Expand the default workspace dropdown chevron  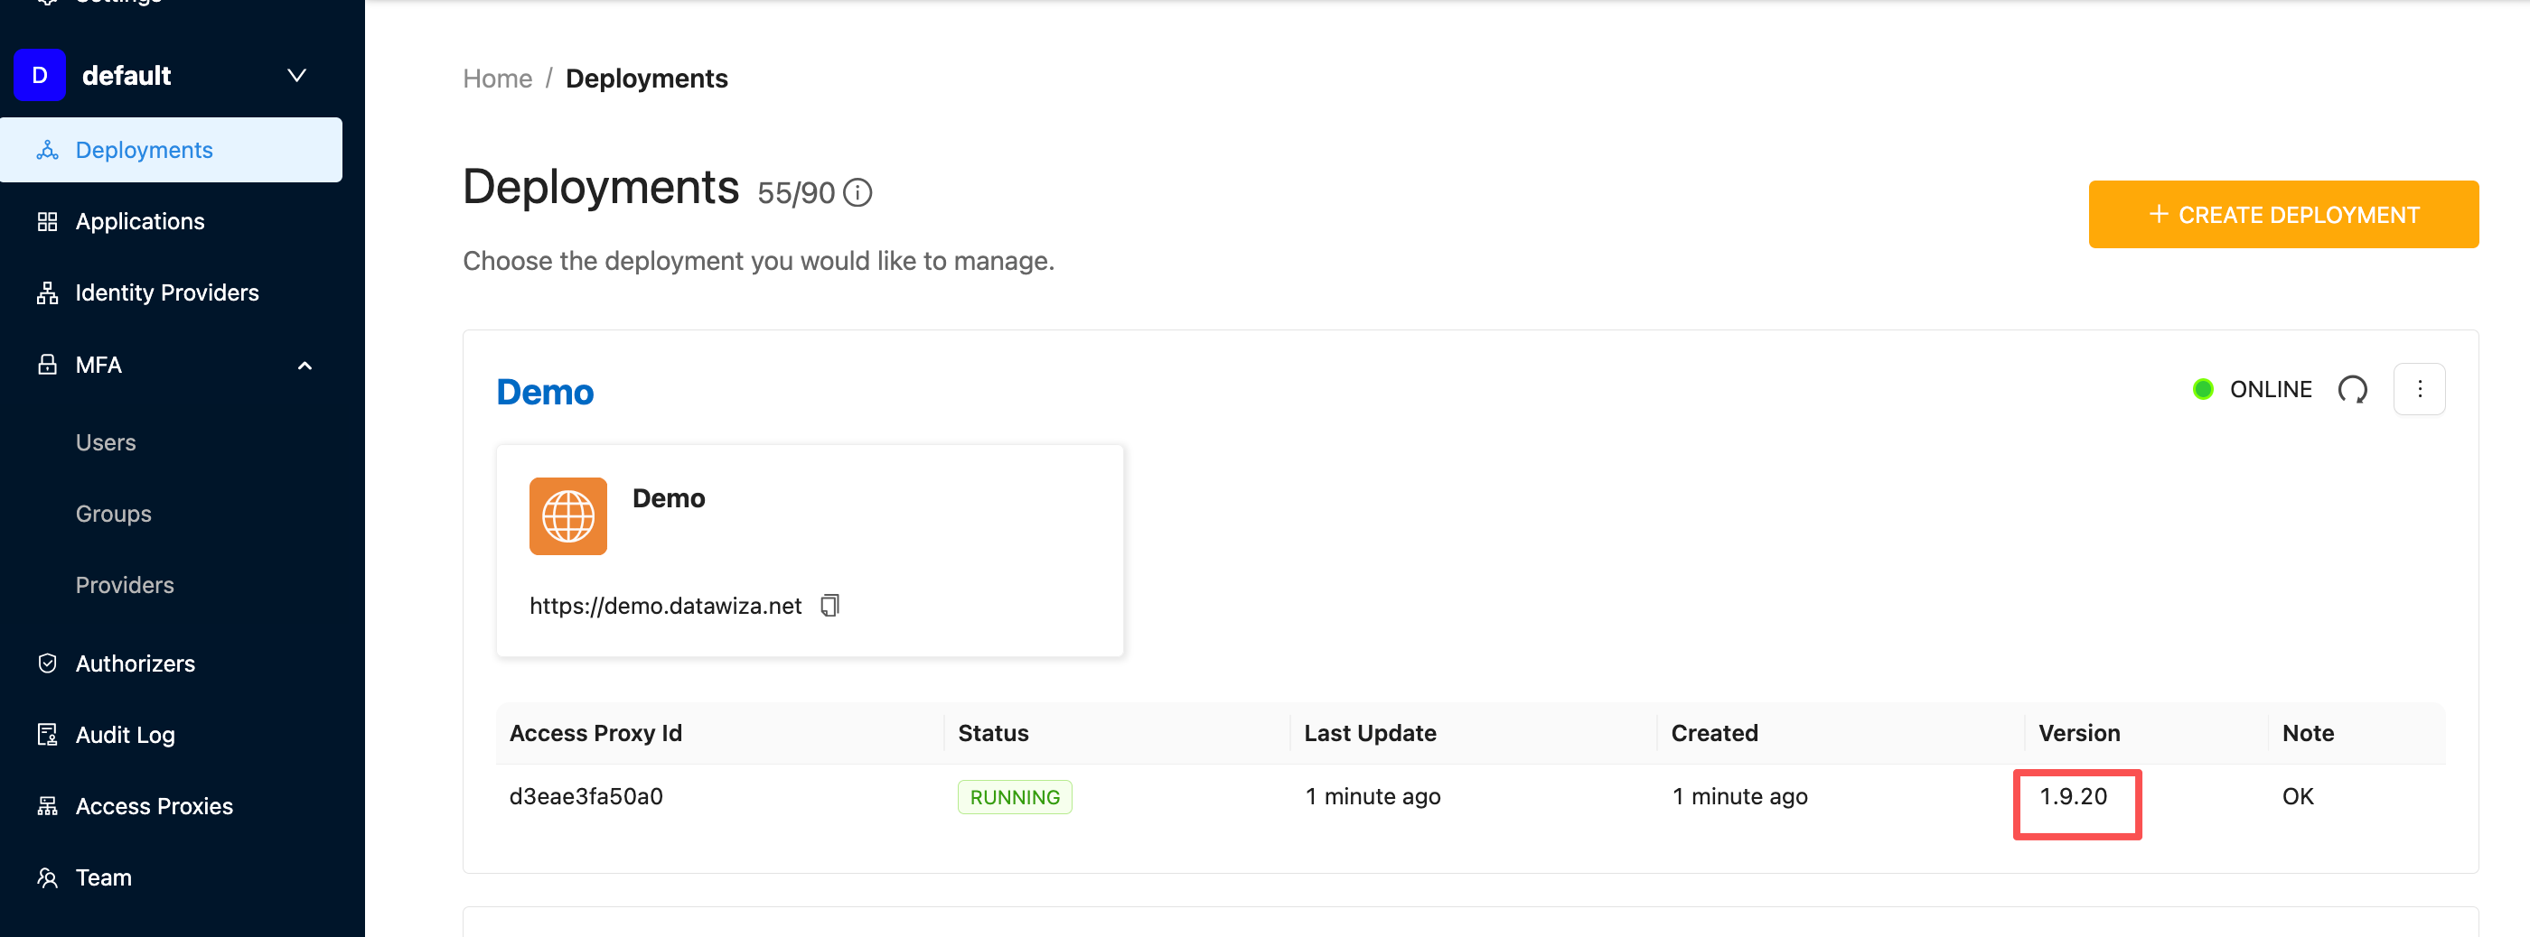click(x=296, y=76)
